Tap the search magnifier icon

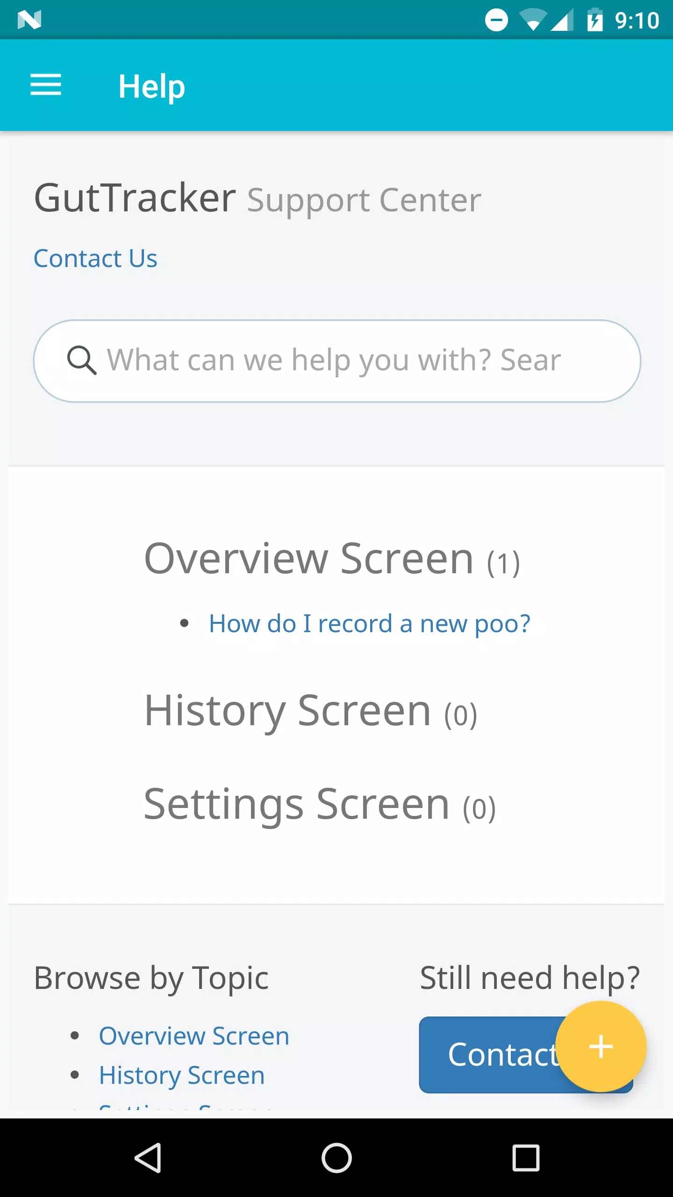pyautogui.click(x=82, y=361)
